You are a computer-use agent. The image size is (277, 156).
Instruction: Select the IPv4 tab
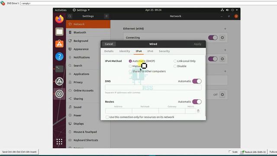point(138,51)
